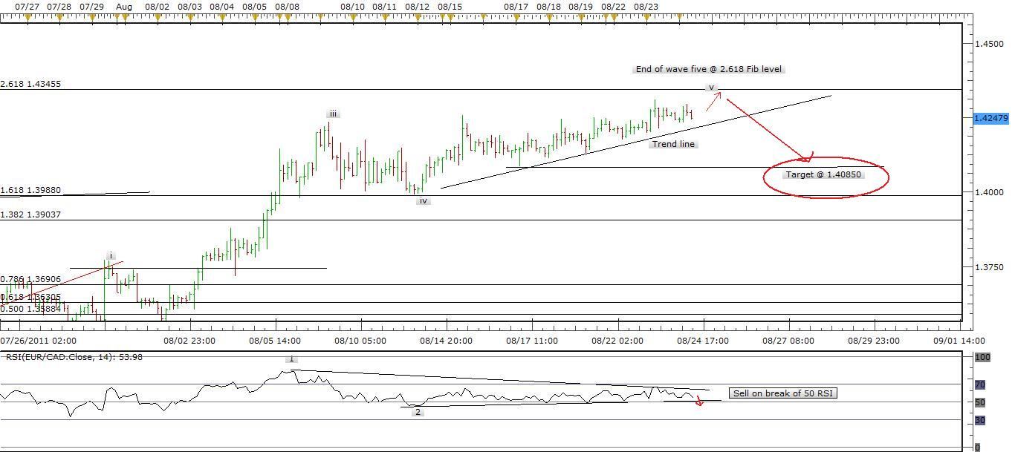Click the End of wave five annotation

click(710, 69)
